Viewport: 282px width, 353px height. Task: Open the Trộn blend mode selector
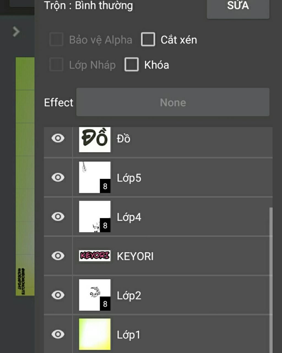[88, 6]
